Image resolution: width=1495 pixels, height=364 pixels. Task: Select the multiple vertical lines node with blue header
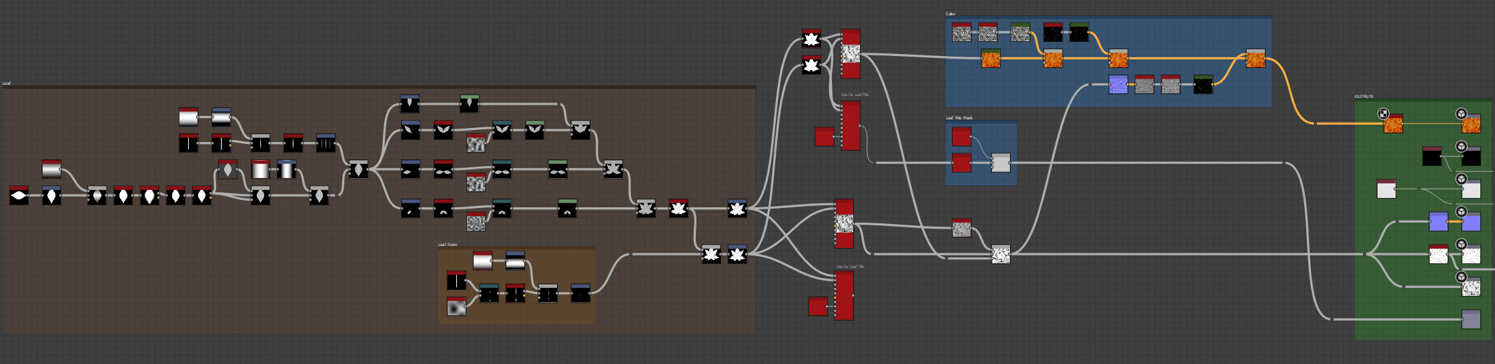click(x=326, y=143)
